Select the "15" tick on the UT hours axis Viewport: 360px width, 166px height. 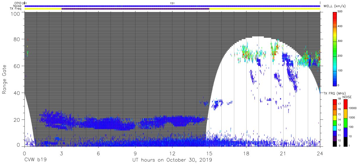click(x=209, y=153)
